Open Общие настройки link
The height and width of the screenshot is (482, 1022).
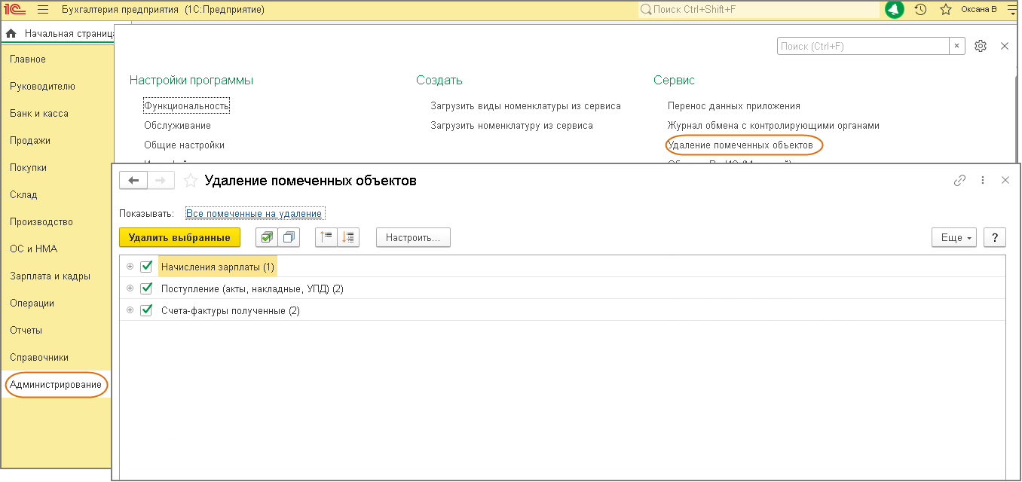tap(185, 145)
